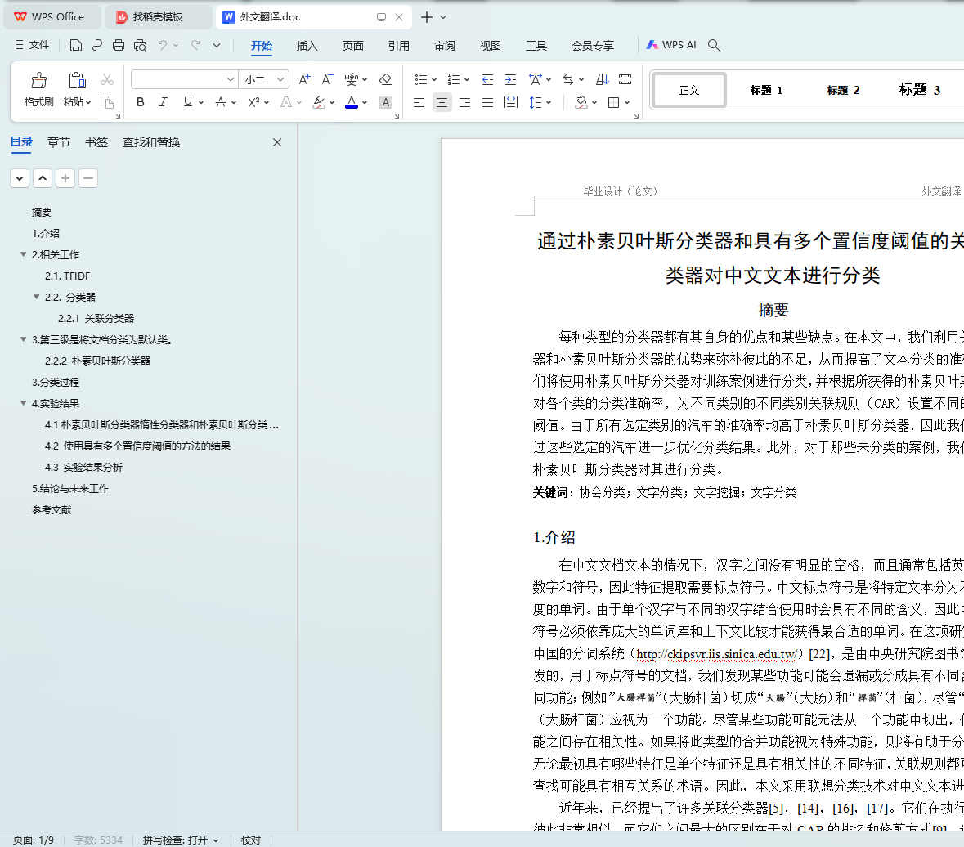
Task: Toggle italic formatting
Action: (163, 102)
